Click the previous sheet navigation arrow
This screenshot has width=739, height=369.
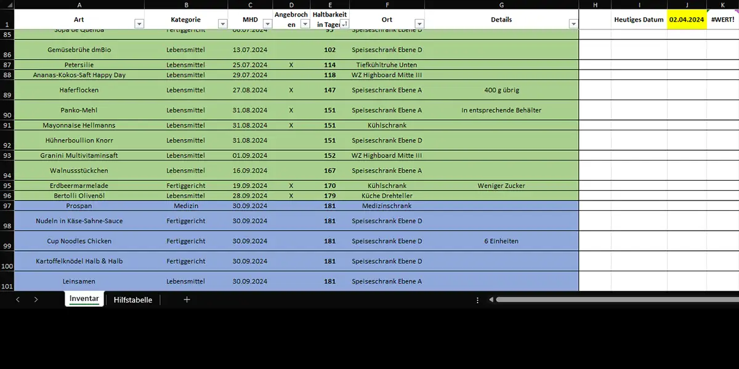[x=18, y=300]
